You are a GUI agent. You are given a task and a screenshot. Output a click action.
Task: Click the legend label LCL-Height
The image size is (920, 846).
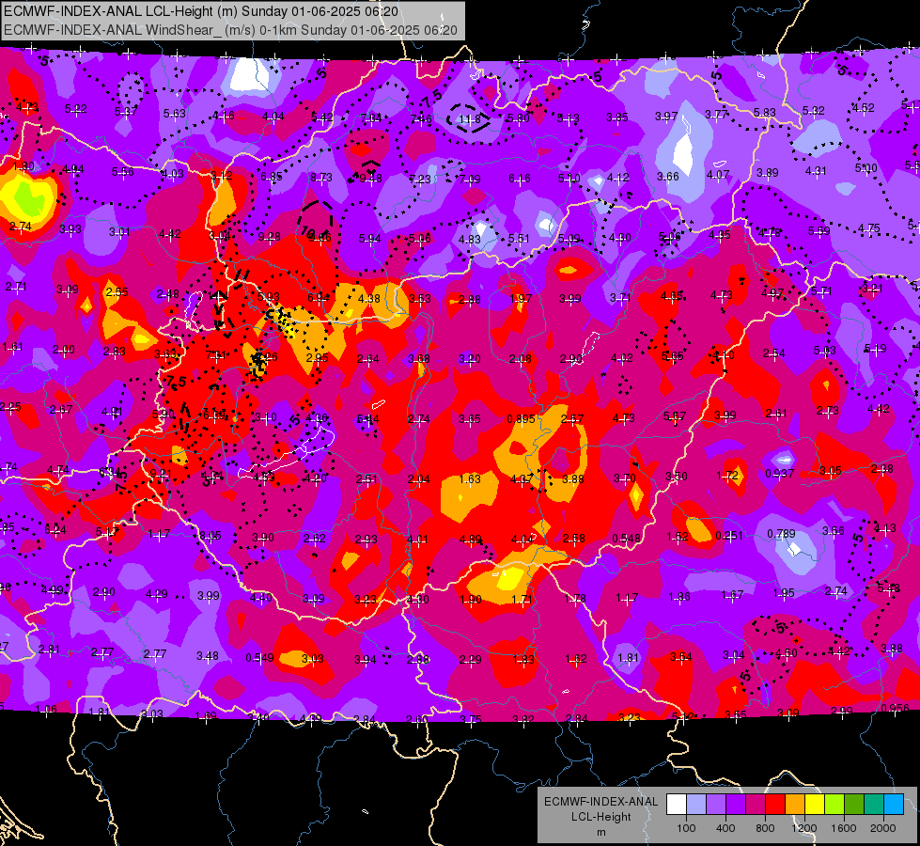click(x=600, y=817)
